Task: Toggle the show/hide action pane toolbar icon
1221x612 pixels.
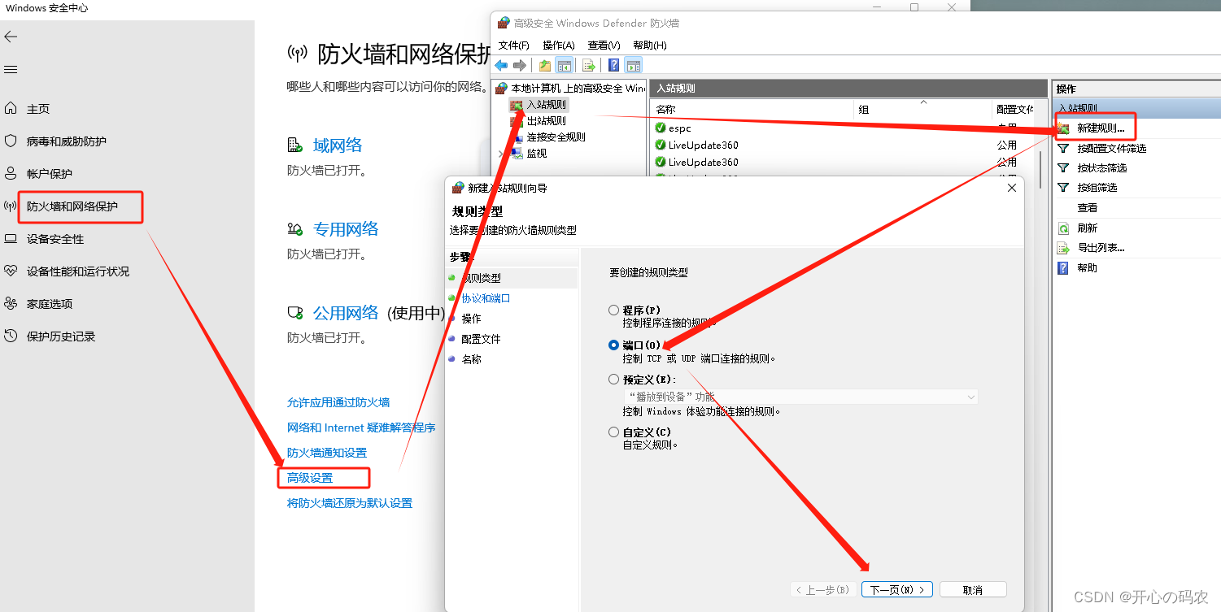Action: click(x=634, y=65)
